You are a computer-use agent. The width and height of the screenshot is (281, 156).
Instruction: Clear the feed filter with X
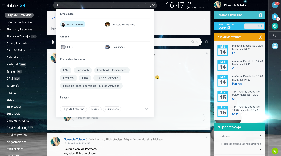[x=197, y=42]
